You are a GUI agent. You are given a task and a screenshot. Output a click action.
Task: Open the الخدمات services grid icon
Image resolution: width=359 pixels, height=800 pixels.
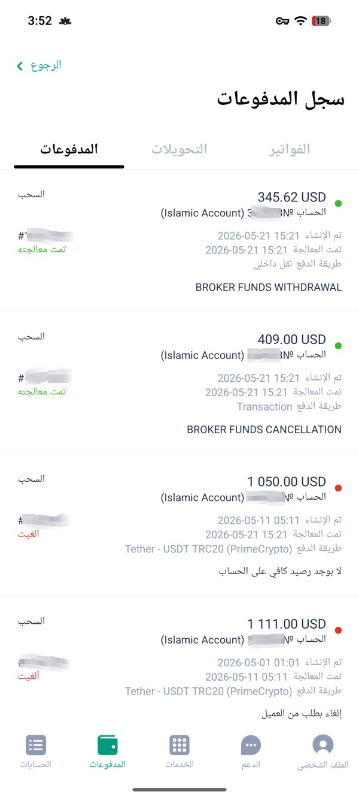[180, 745]
